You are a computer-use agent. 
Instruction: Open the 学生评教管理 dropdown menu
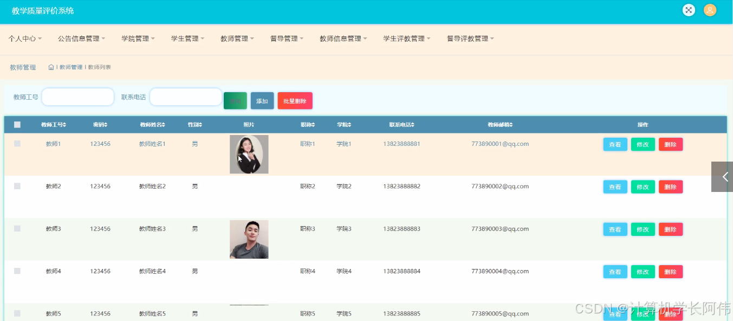point(407,38)
